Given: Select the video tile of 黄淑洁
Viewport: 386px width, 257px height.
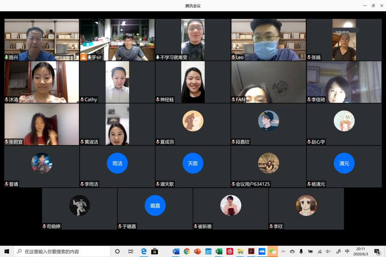Looking at the screenshot, I should (x=117, y=124).
